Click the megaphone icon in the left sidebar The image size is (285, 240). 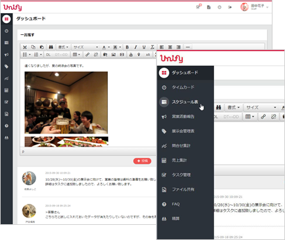click(x=7, y=55)
